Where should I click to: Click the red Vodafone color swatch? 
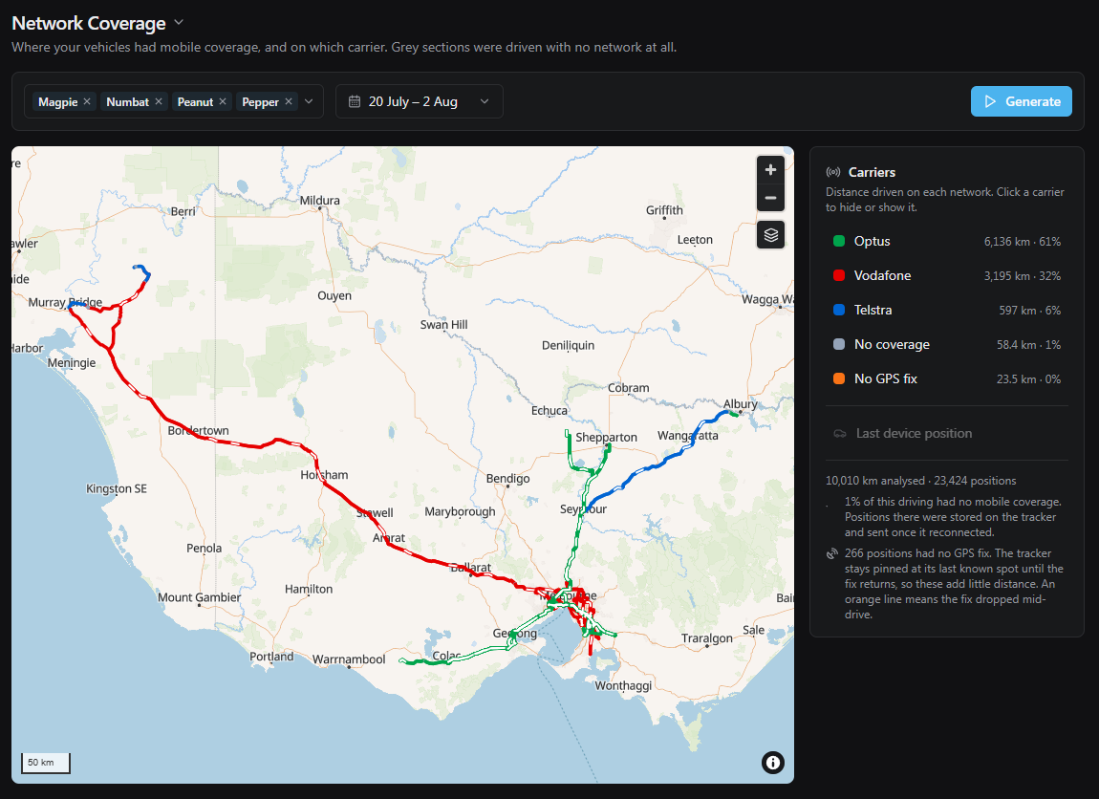(838, 275)
